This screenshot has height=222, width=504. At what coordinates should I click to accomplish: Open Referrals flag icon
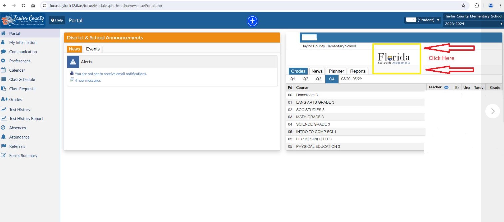(3, 146)
